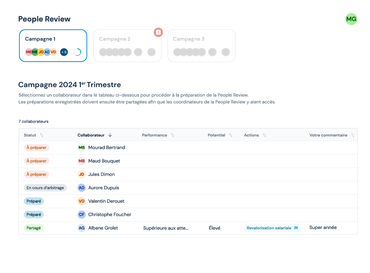Click the En cours d'arbitrage status badge
The width and height of the screenshot is (370, 273).
[45, 188]
